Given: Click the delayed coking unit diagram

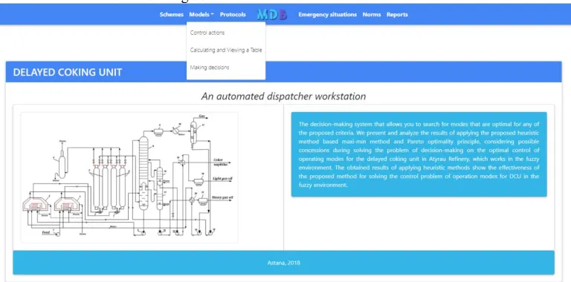Looking at the screenshot, I should (x=129, y=177).
